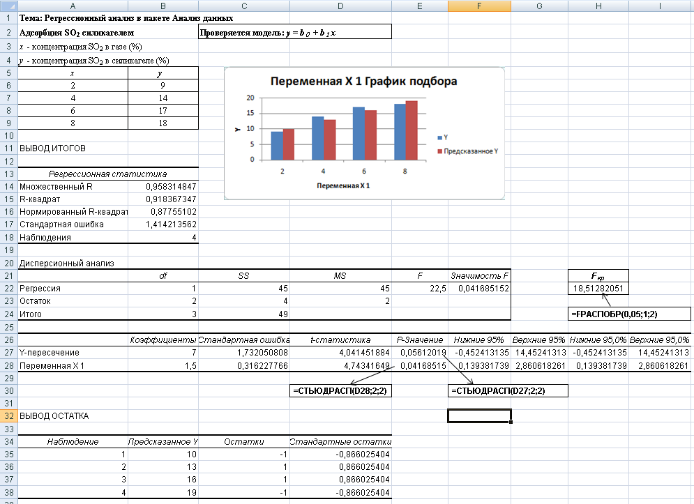This screenshot has height=504, width=694.
Task: Click the blue Y legend swatch
Action: click(440, 137)
